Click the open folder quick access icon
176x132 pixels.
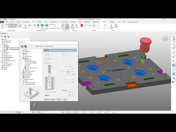click(x=3, y=20)
